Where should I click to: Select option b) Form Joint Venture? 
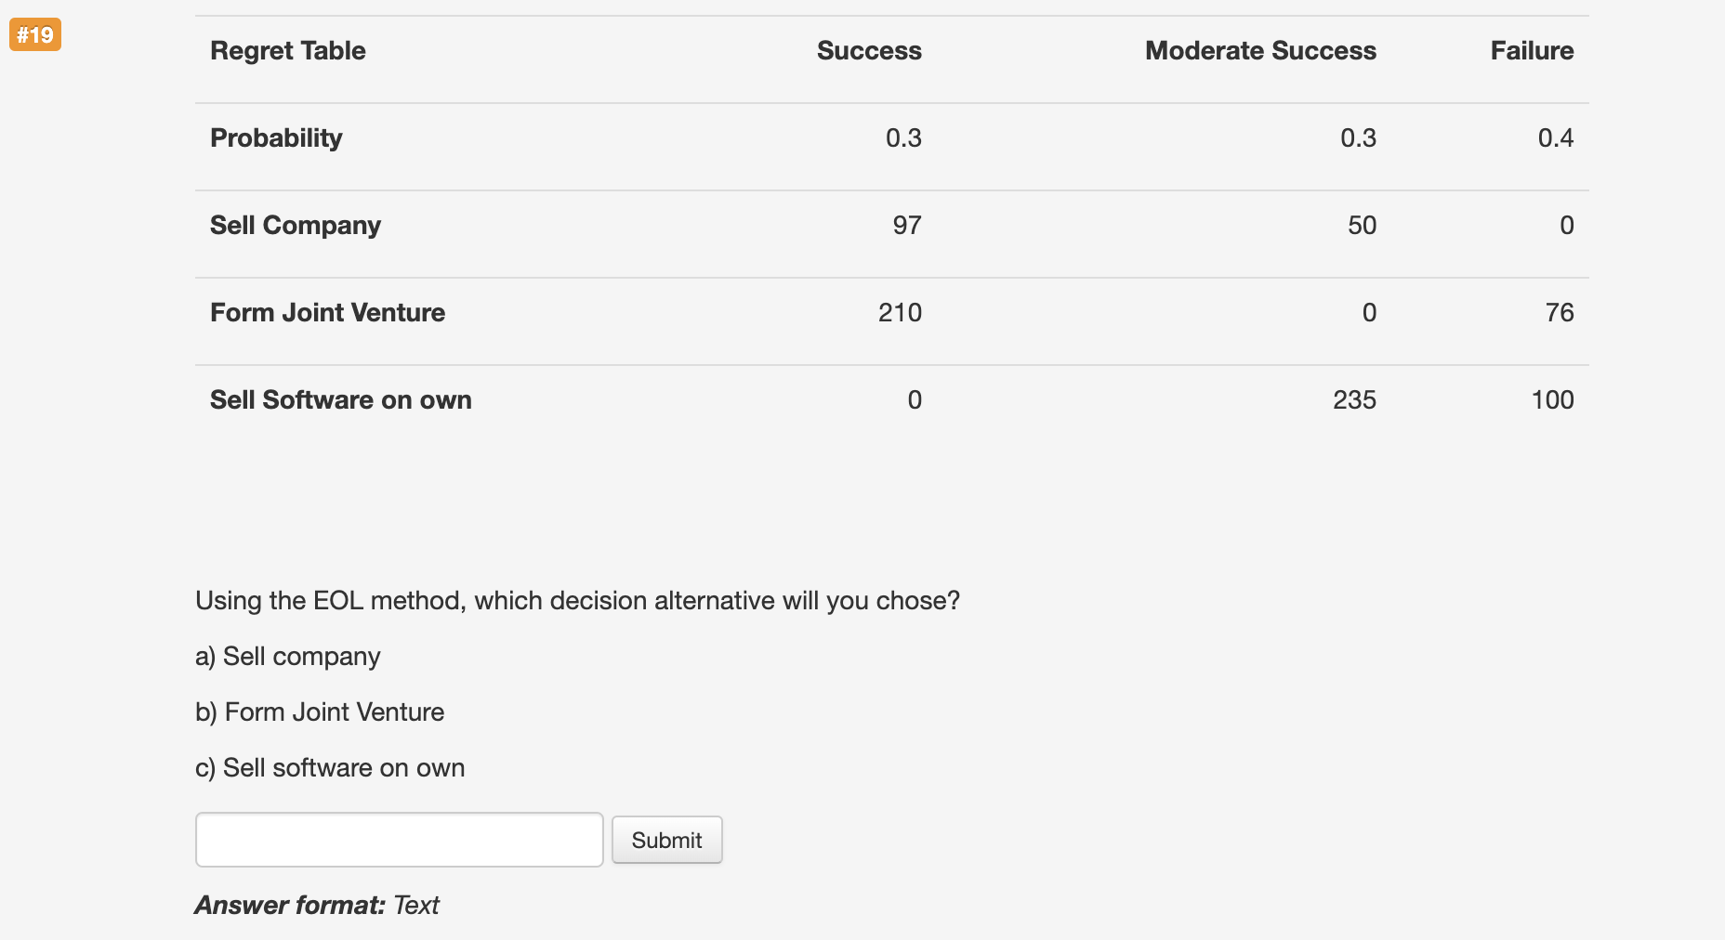(x=320, y=712)
